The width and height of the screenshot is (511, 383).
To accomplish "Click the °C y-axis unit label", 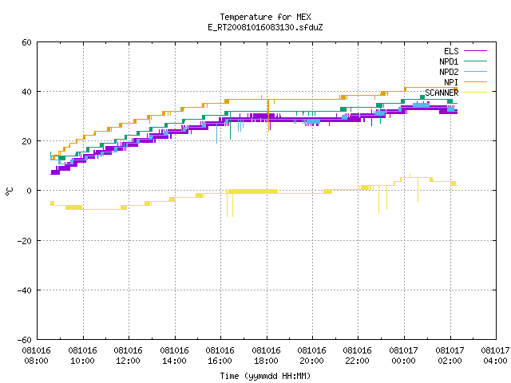I will point(9,191).
